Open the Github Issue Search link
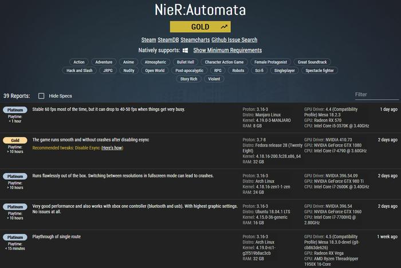The width and height of the screenshot is (401, 268). (234, 40)
